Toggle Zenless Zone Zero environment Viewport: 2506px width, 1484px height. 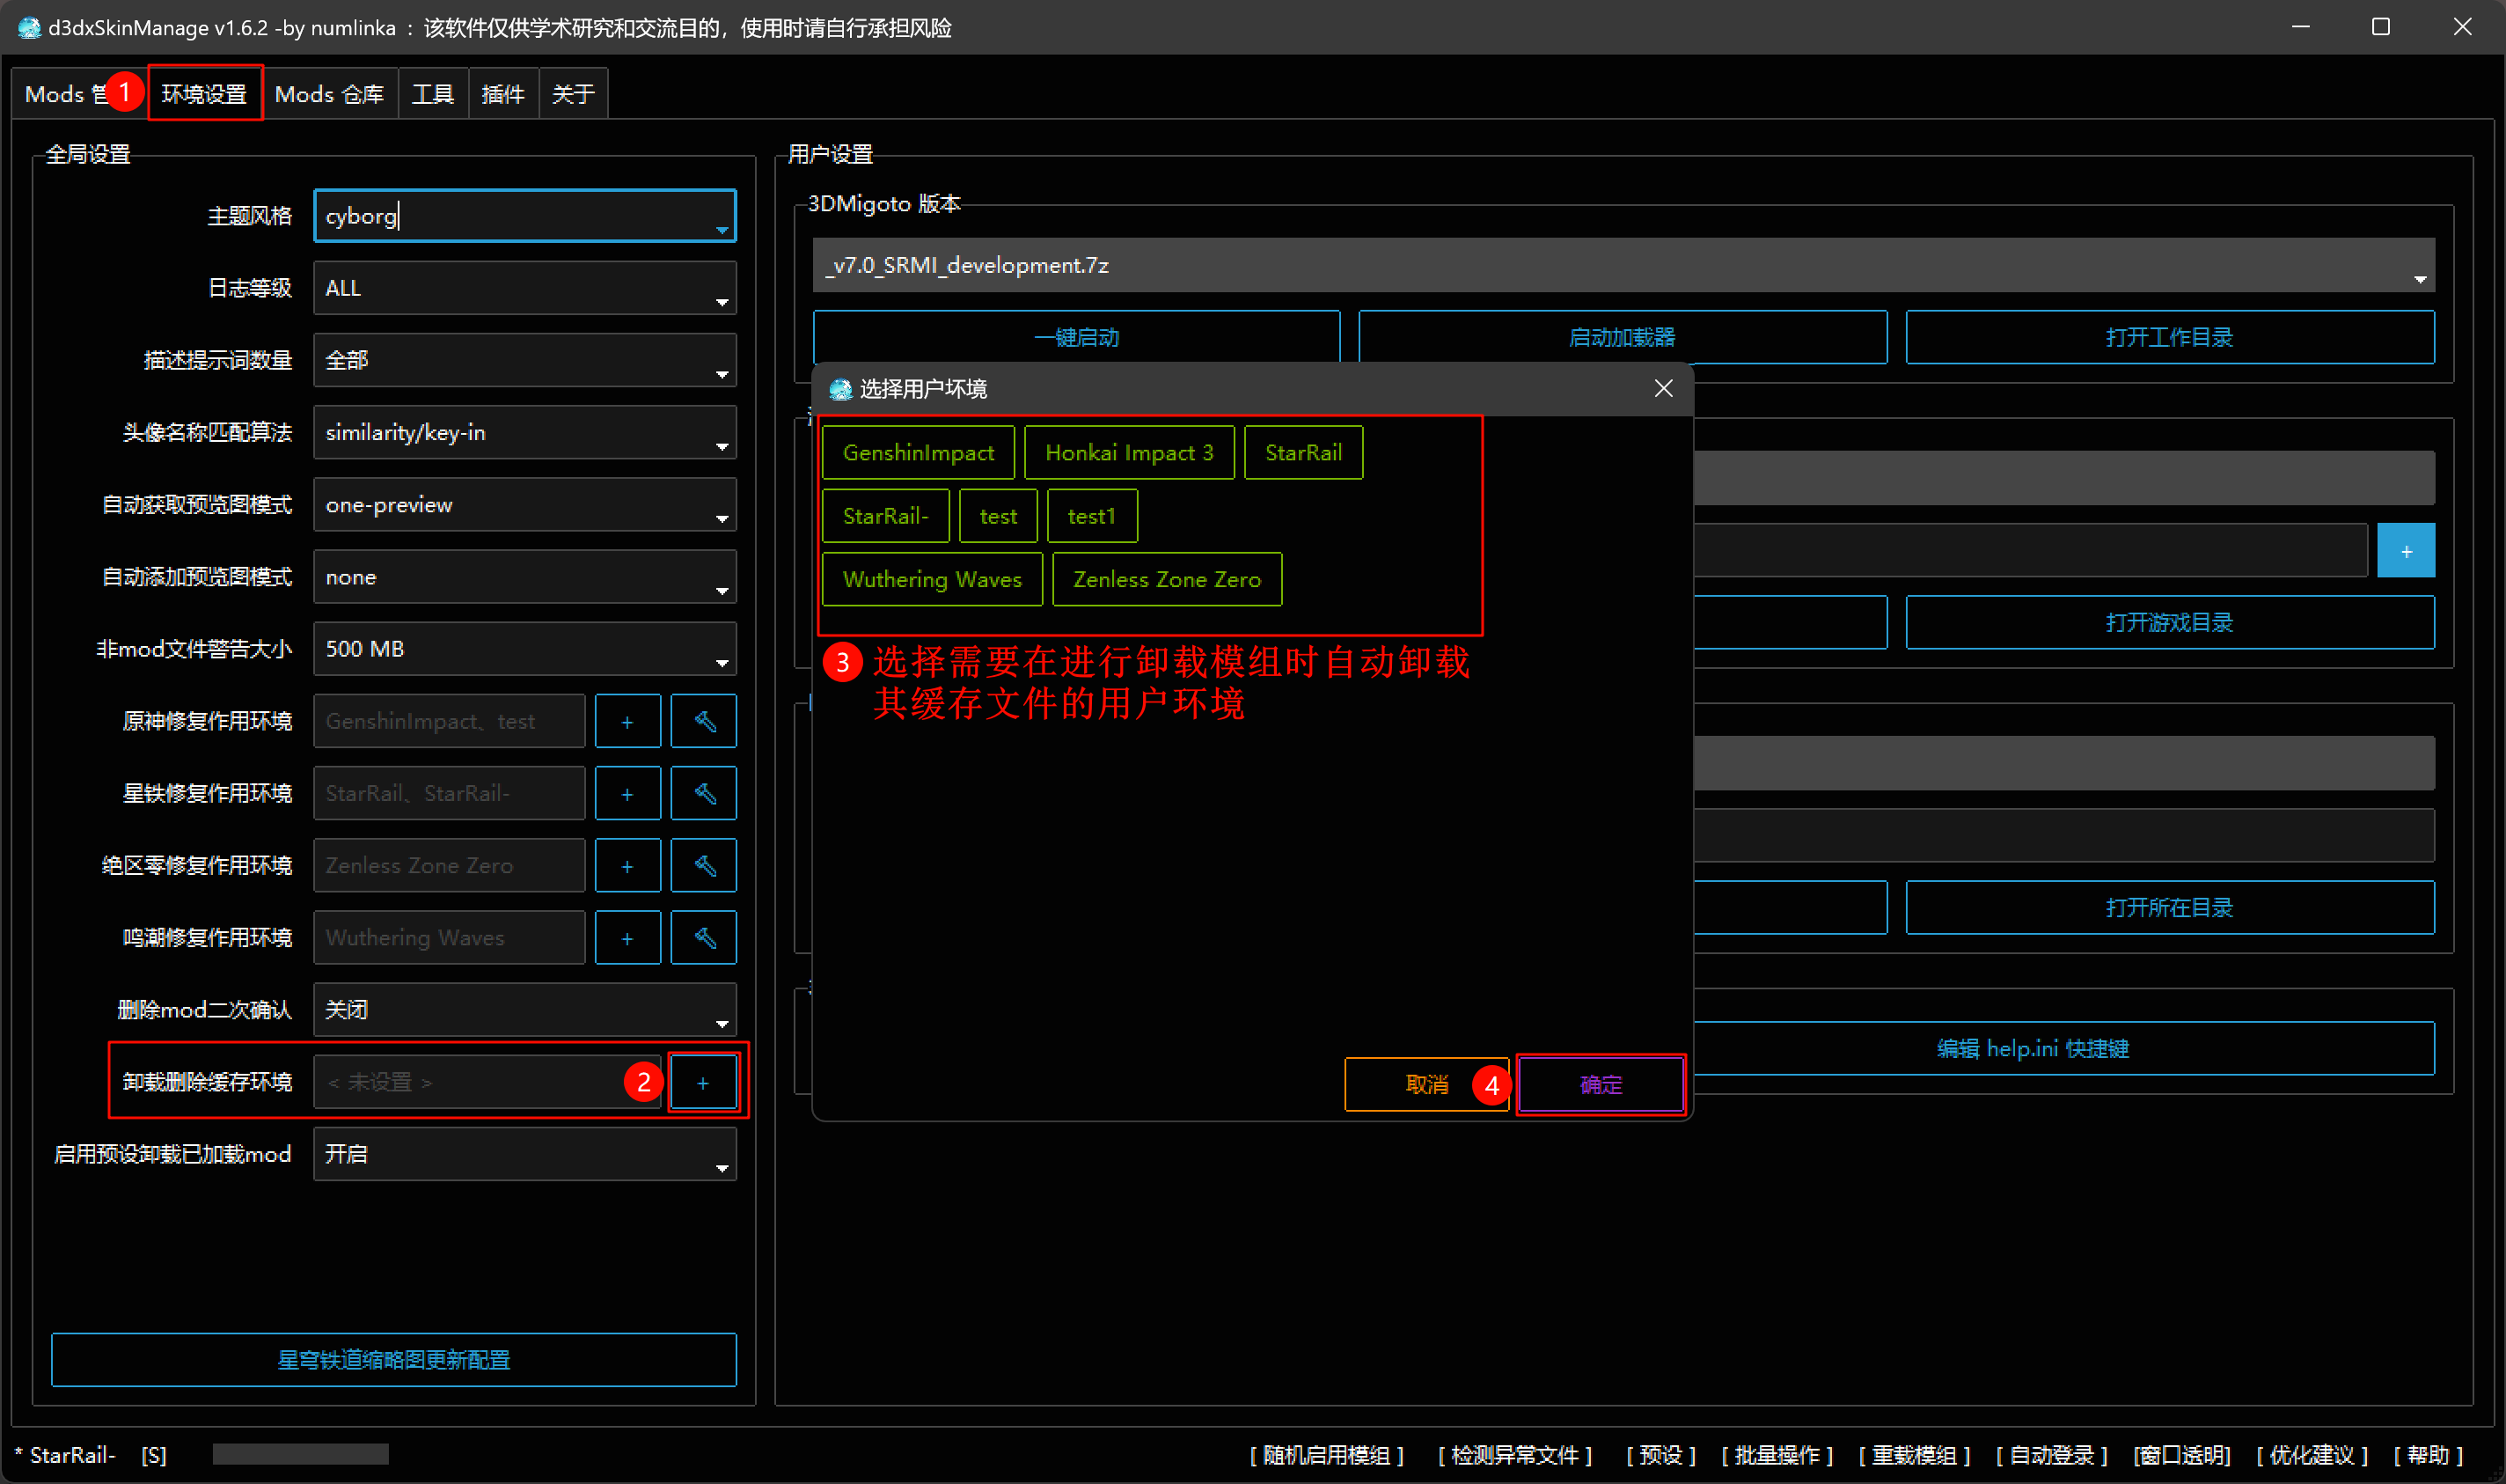[1167, 579]
